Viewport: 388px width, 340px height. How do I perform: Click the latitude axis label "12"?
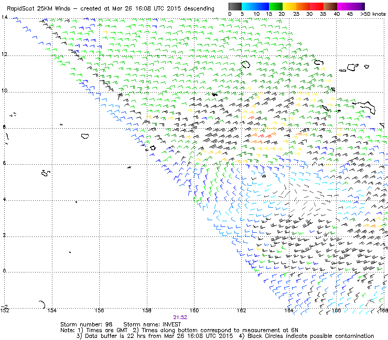4,54
